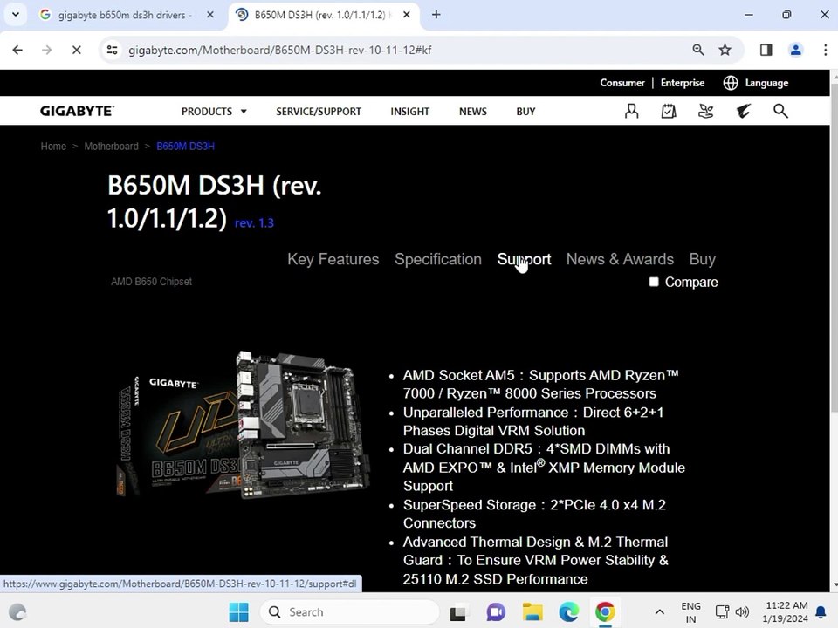Switch to gigabyte b650m ds3h drivers tab

pos(124,15)
